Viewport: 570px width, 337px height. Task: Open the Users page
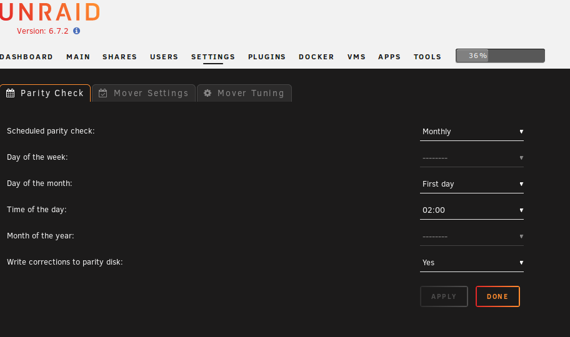[164, 57]
